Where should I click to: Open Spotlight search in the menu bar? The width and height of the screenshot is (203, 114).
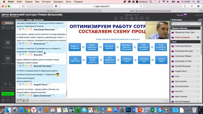tap(193, 2)
